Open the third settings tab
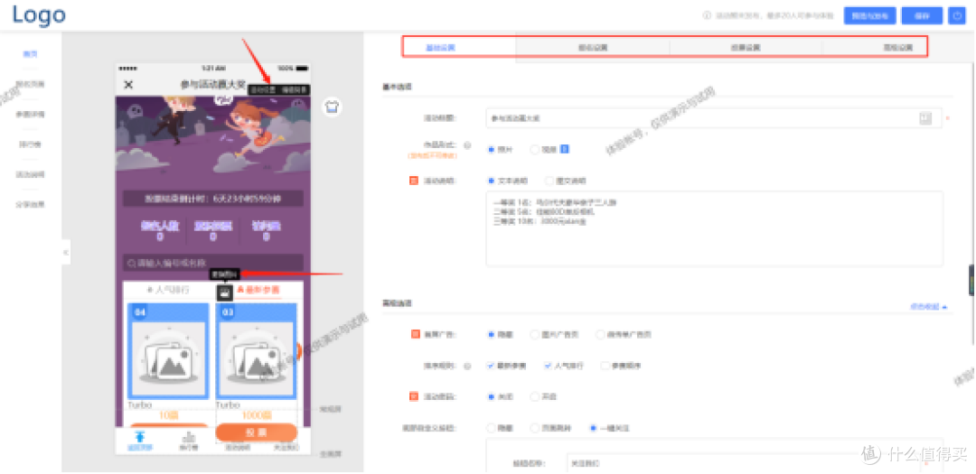This screenshot has height=474, width=976. (x=746, y=47)
